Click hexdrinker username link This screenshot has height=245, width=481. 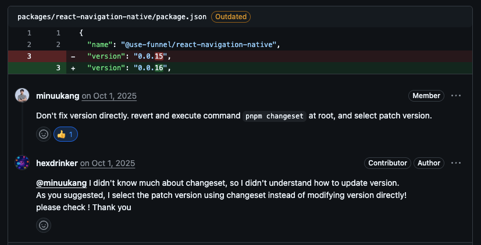coord(57,163)
